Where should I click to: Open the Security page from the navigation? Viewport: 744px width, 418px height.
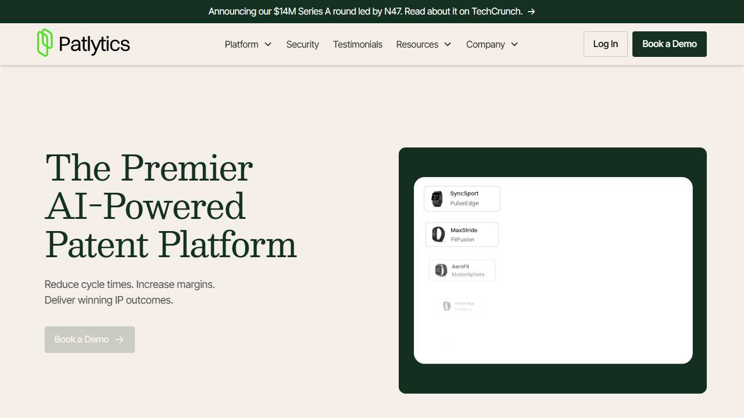tap(302, 45)
